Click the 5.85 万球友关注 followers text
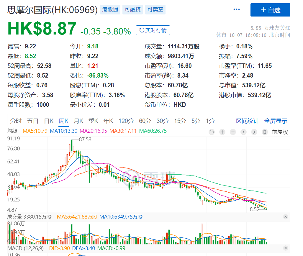This screenshot has height=256, width=303. click(270, 28)
